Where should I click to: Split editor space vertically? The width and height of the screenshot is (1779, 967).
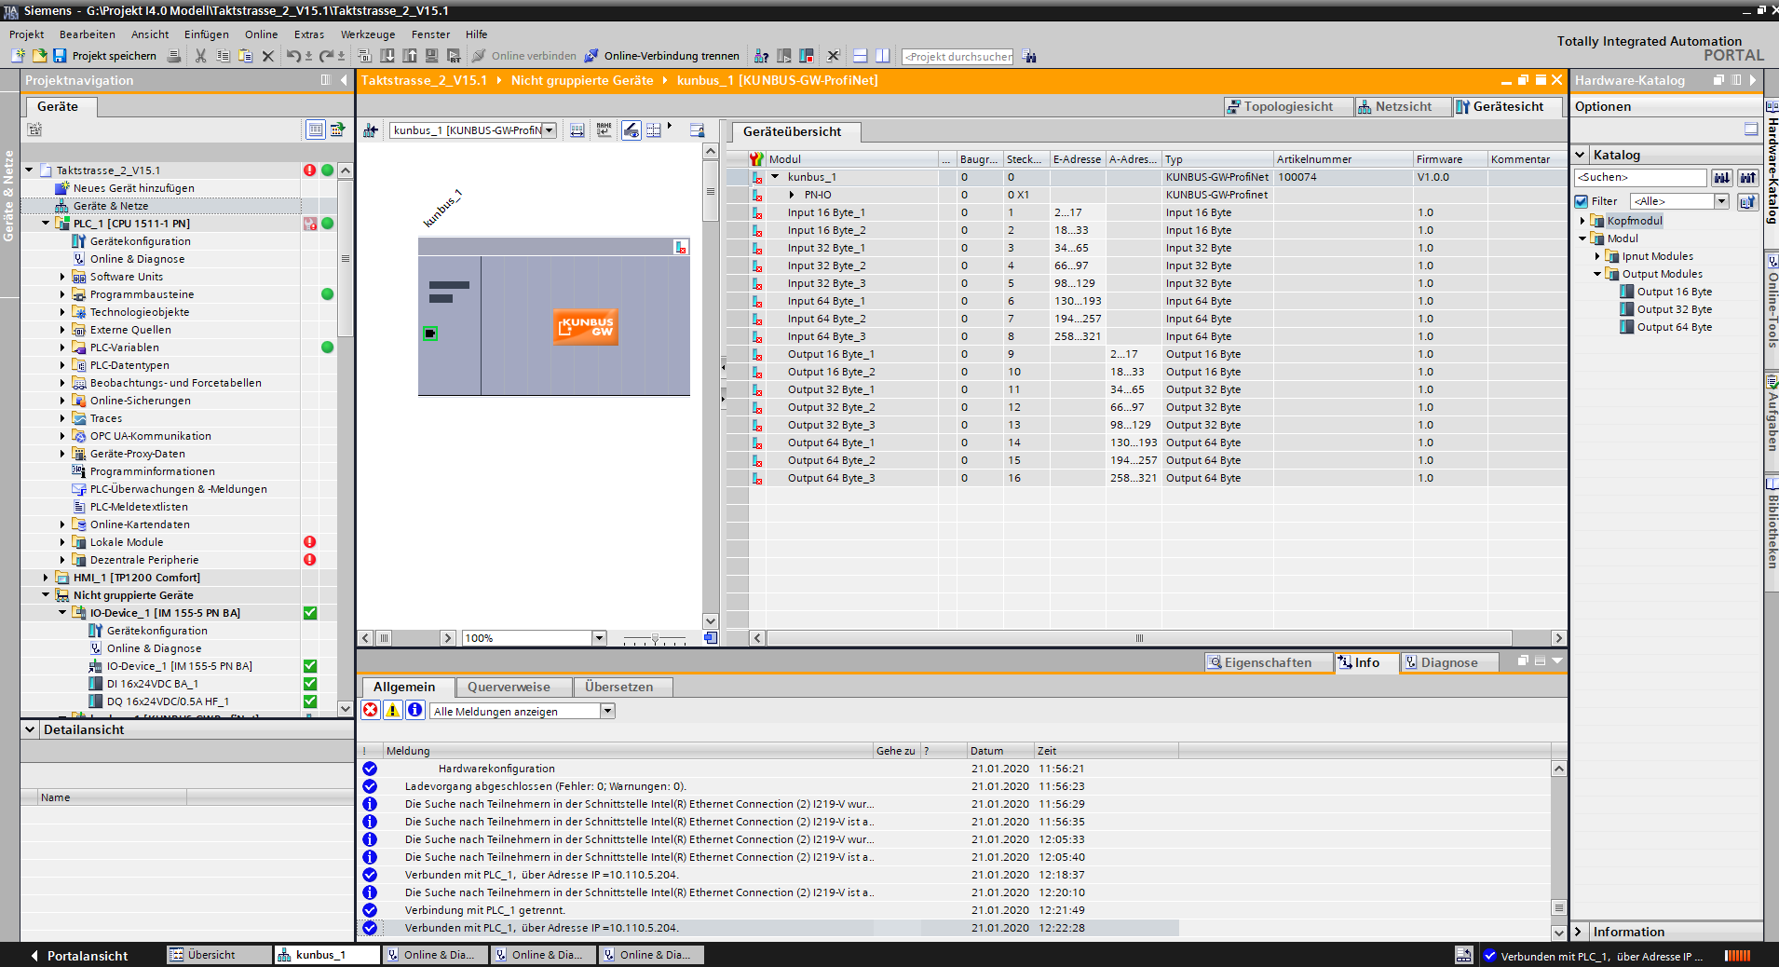(882, 56)
